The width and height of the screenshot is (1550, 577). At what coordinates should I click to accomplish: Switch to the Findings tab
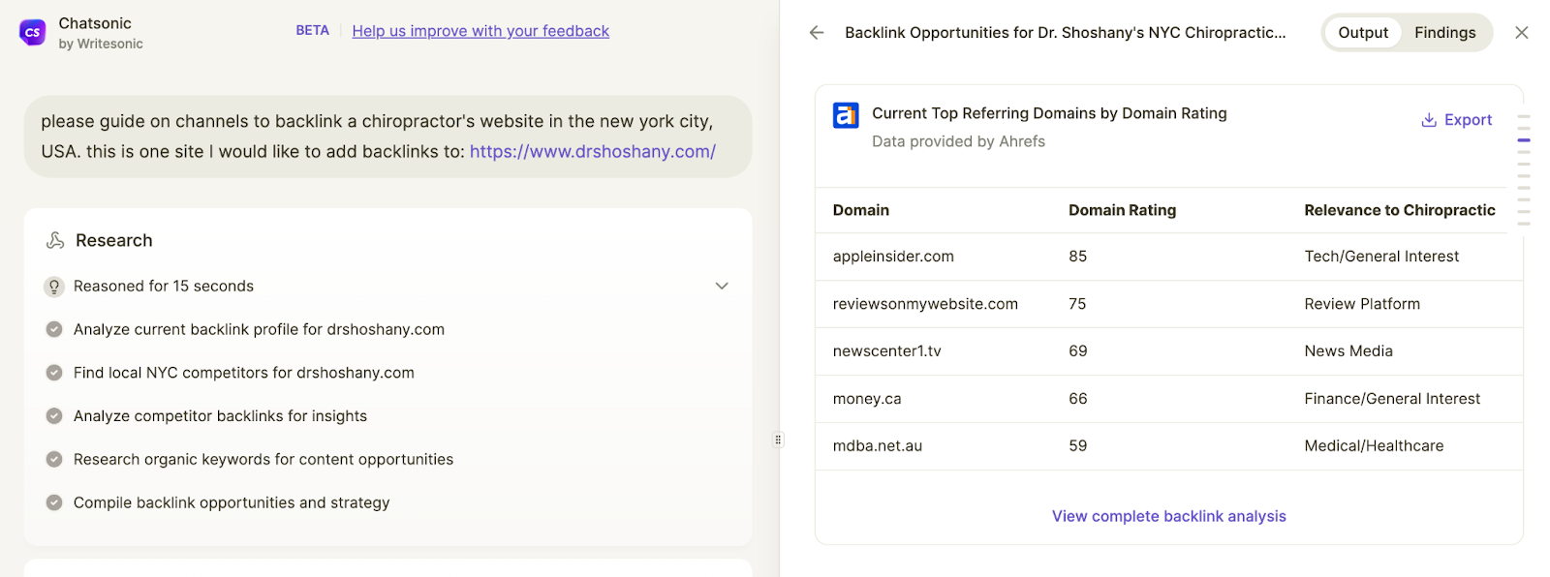coord(1444,33)
